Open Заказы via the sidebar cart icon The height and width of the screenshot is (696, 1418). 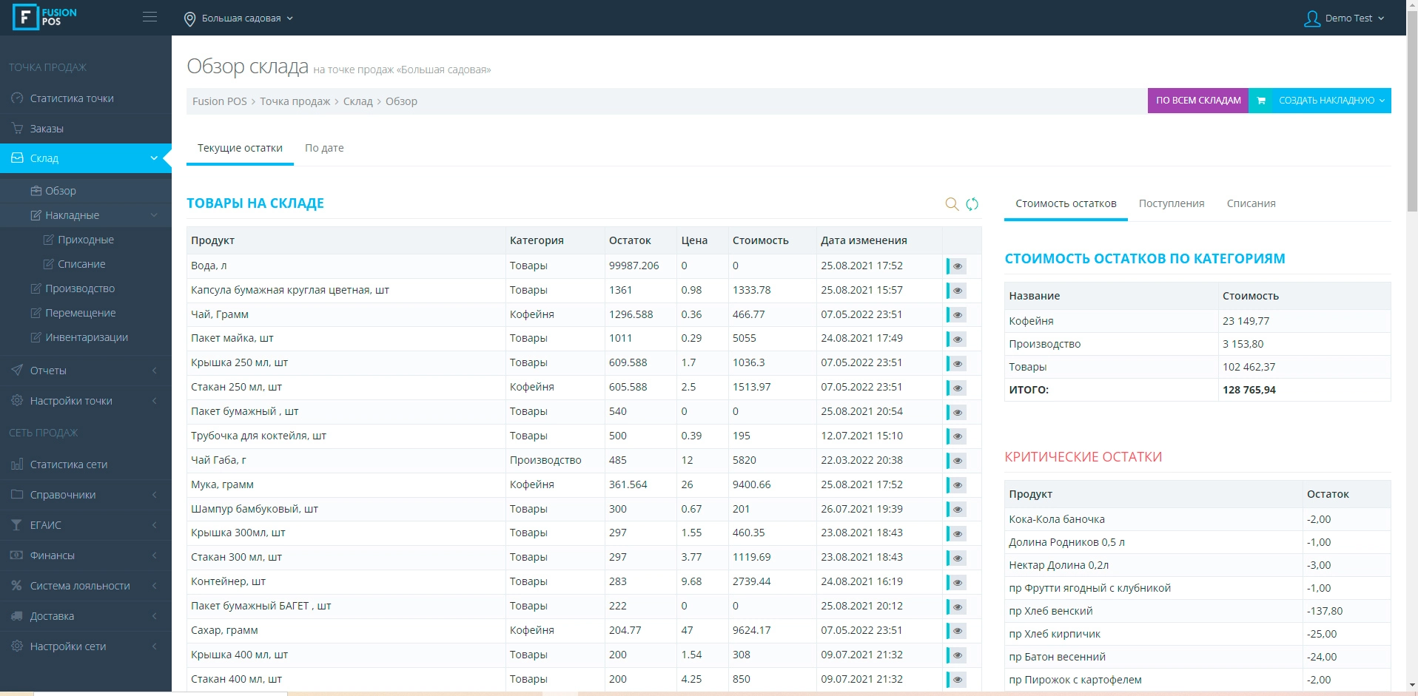point(17,129)
